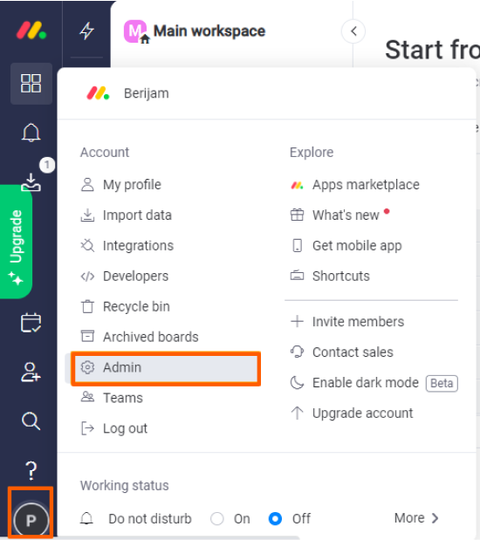The width and height of the screenshot is (480, 540).
Task: Click the P profile avatar
Action: tap(31, 520)
